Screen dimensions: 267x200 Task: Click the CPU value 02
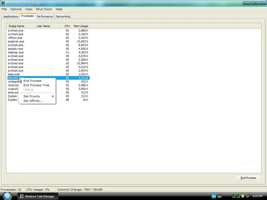[68, 85]
